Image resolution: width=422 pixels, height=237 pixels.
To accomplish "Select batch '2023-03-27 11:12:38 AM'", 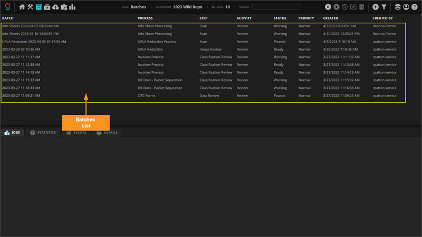I will click(21, 65).
